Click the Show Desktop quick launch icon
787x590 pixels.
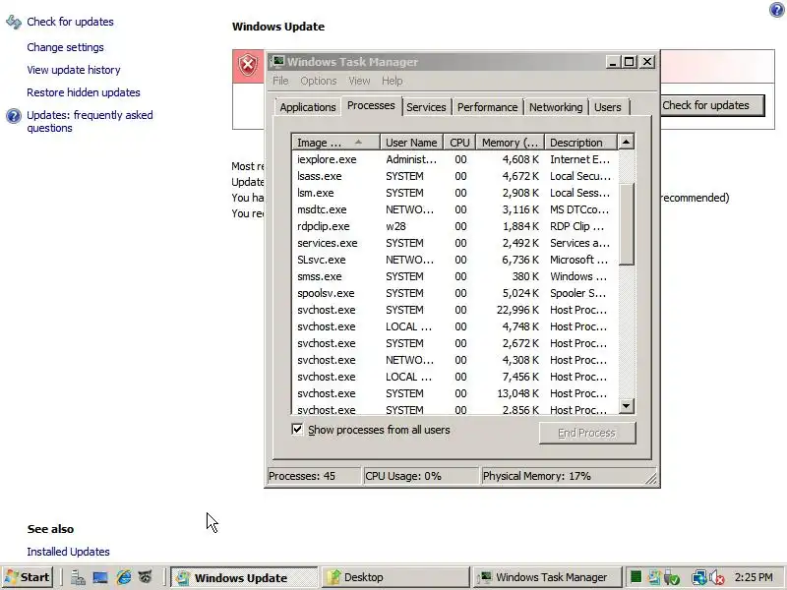tap(100, 577)
